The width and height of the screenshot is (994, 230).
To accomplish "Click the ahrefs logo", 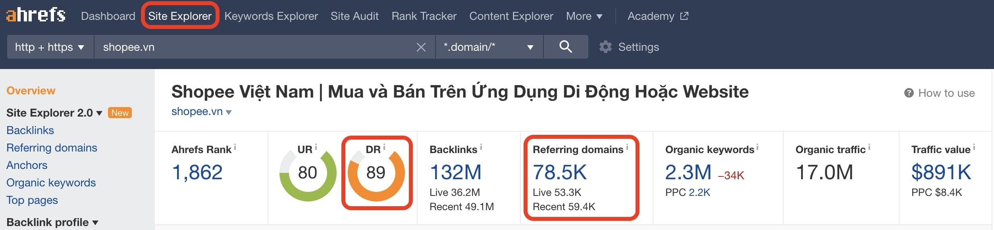I will [x=36, y=15].
